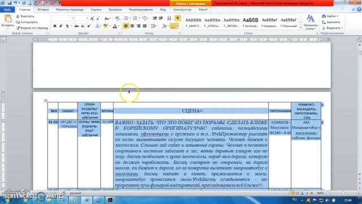Screen dimensions: 362x204
Task: Open the font size combo box
Action: pos(81,18)
